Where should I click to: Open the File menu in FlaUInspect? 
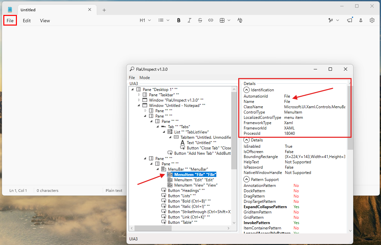coord(132,77)
